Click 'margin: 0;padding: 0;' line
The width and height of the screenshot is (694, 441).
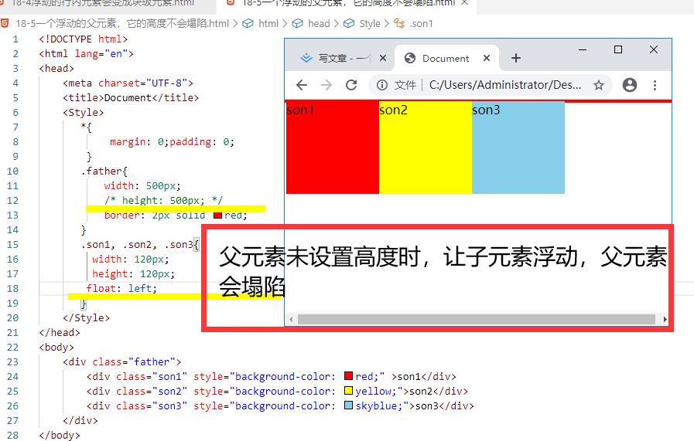point(173,142)
